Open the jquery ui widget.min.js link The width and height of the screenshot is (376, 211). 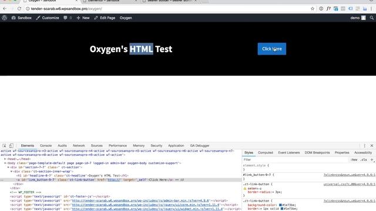pos(147,209)
